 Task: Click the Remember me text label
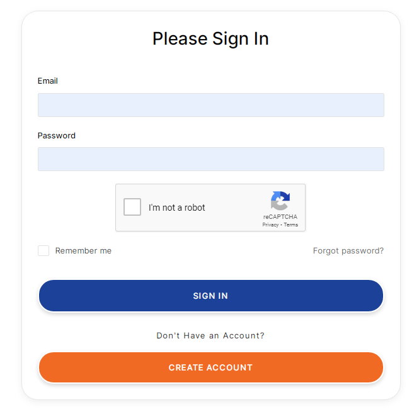83,250
